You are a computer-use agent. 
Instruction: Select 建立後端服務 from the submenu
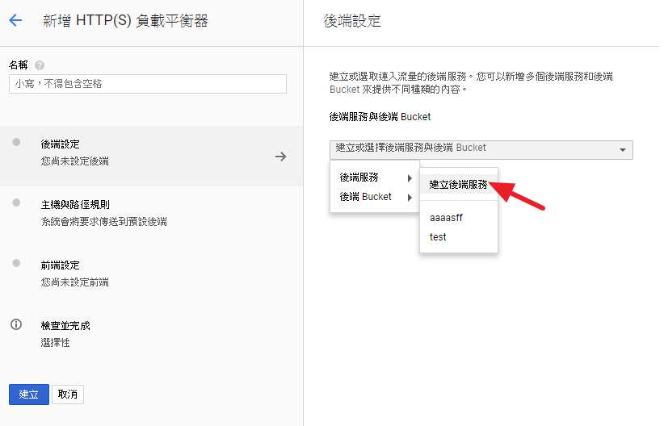click(458, 184)
